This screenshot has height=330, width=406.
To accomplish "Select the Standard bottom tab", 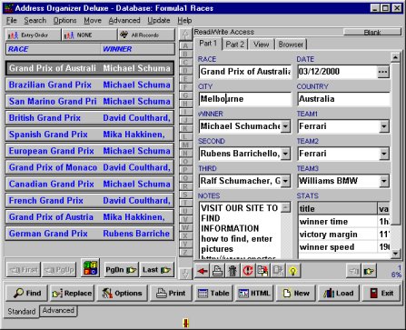I will [x=22, y=311].
